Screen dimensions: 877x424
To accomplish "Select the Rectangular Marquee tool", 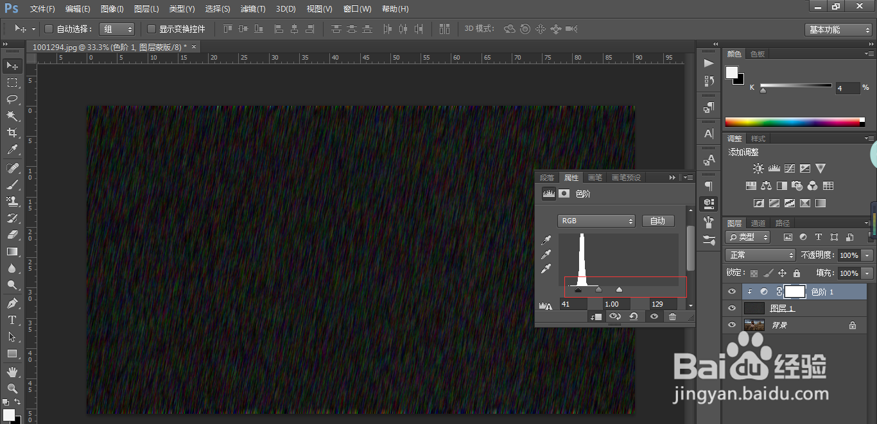I will [x=12, y=83].
